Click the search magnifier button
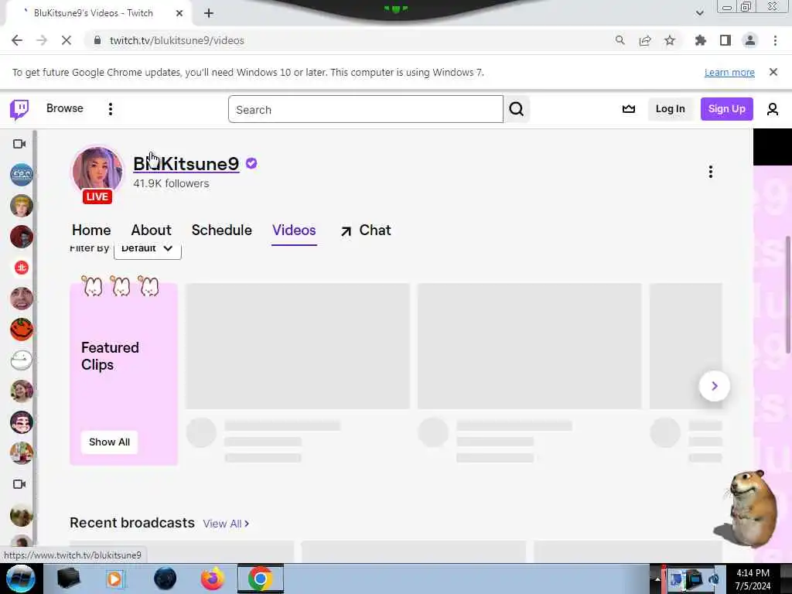The image size is (792, 594). tap(516, 109)
